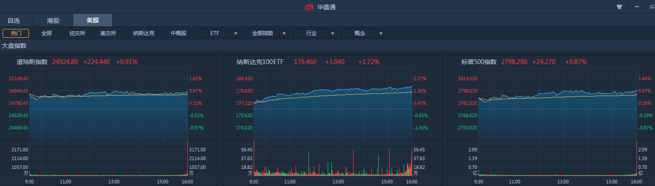Click the Nasdaq ETF price 179.460
This screenshot has width=655, height=186.
pyautogui.click(x=305, y=62)
